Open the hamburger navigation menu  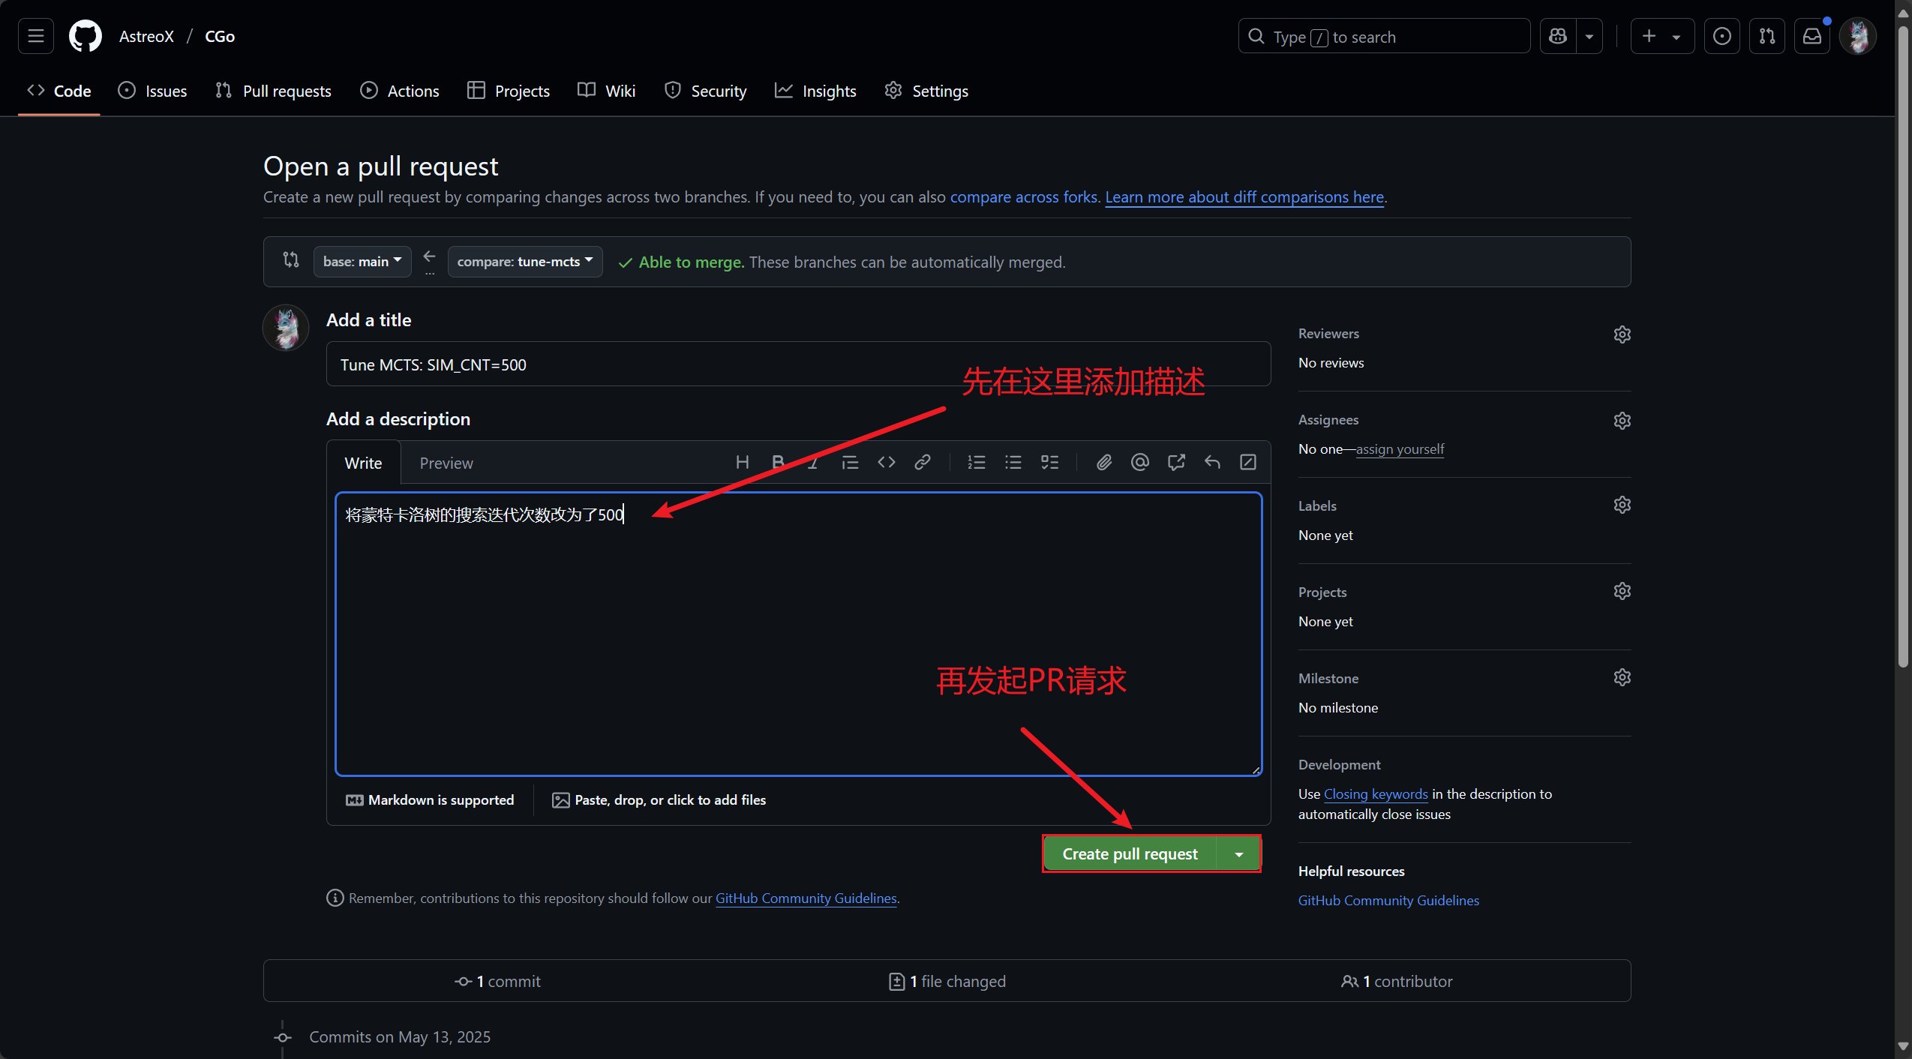click(35, 36)
